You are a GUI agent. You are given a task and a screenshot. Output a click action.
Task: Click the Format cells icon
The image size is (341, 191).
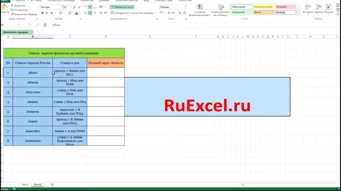(328, 7)
